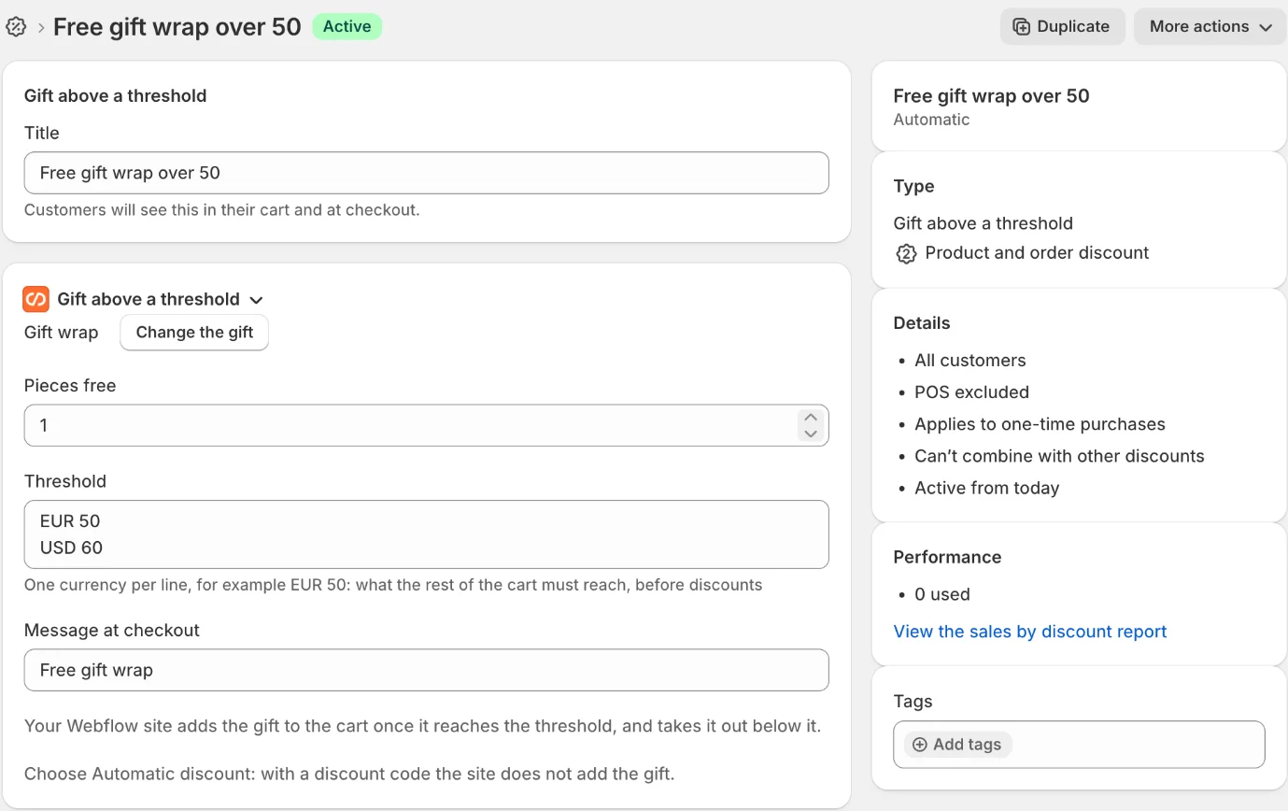Open the More actions dropdown
This screenshot has height=811, width=1288.
[x=1210, y=26]
